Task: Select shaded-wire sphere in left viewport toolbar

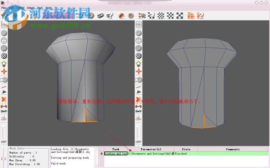Action: tap(4, 48)
